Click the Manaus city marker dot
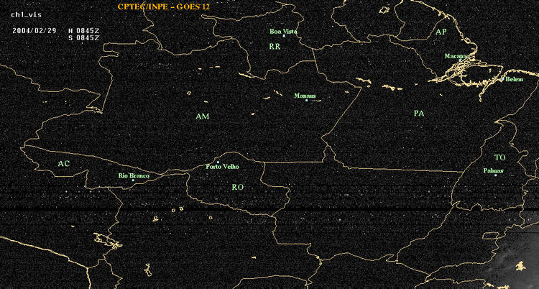The width and height of the screenshot is (539, 289). [x=307, y=100]
